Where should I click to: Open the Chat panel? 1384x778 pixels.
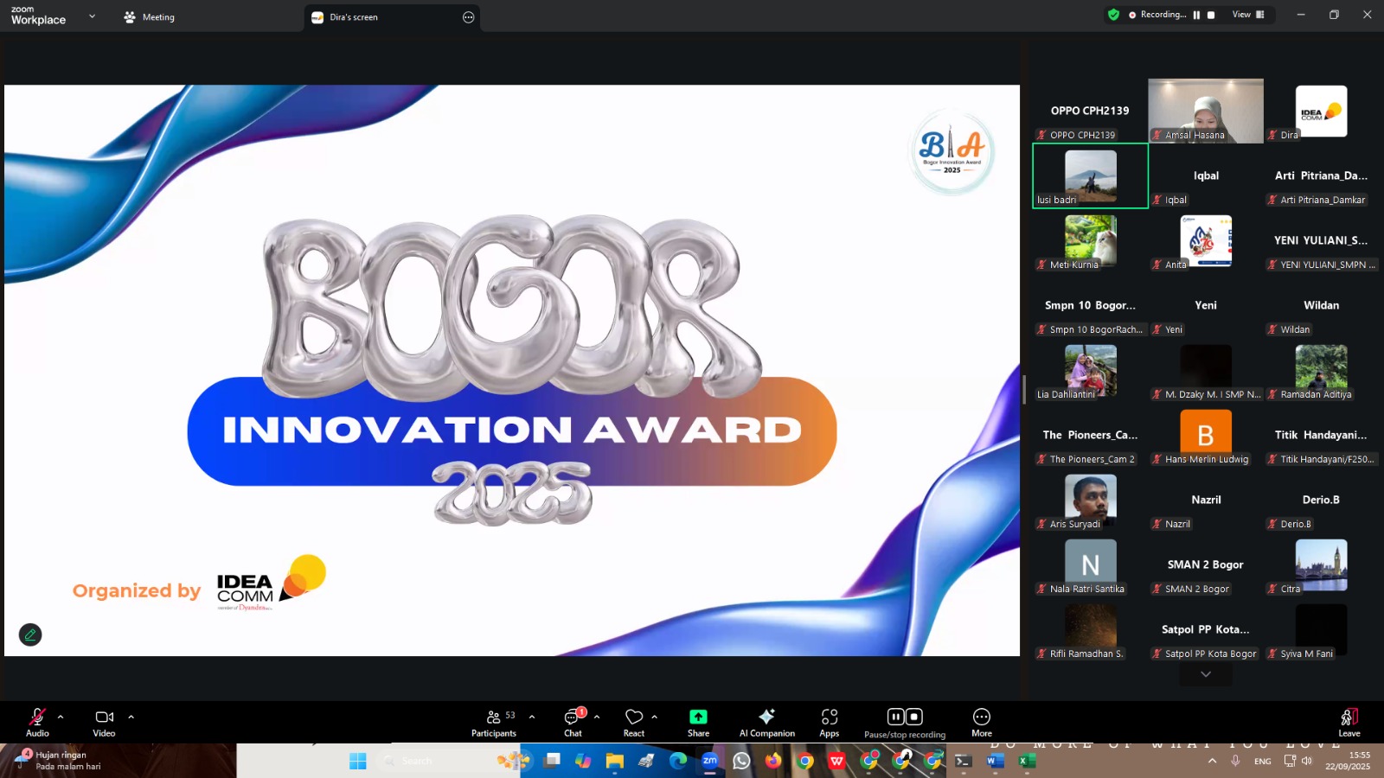click(x=573, y=723)
